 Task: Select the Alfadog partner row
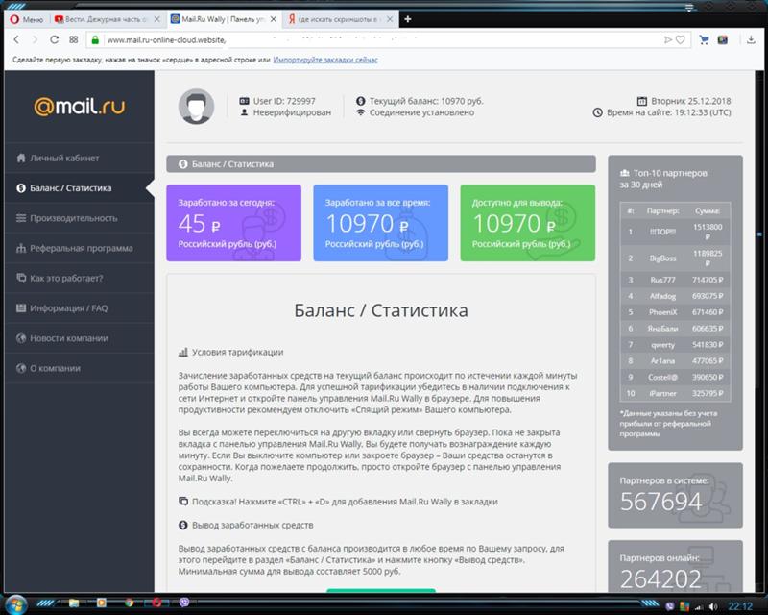(x=676, y=296)
